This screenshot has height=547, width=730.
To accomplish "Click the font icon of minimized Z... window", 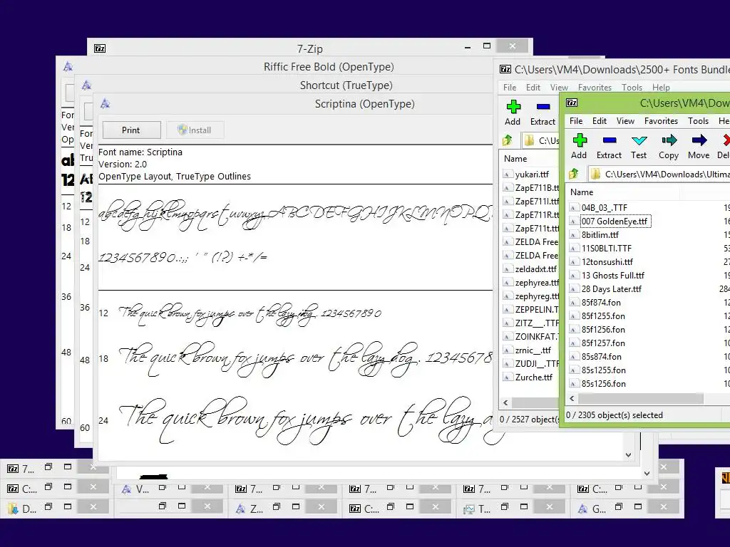I will [241, 509].
